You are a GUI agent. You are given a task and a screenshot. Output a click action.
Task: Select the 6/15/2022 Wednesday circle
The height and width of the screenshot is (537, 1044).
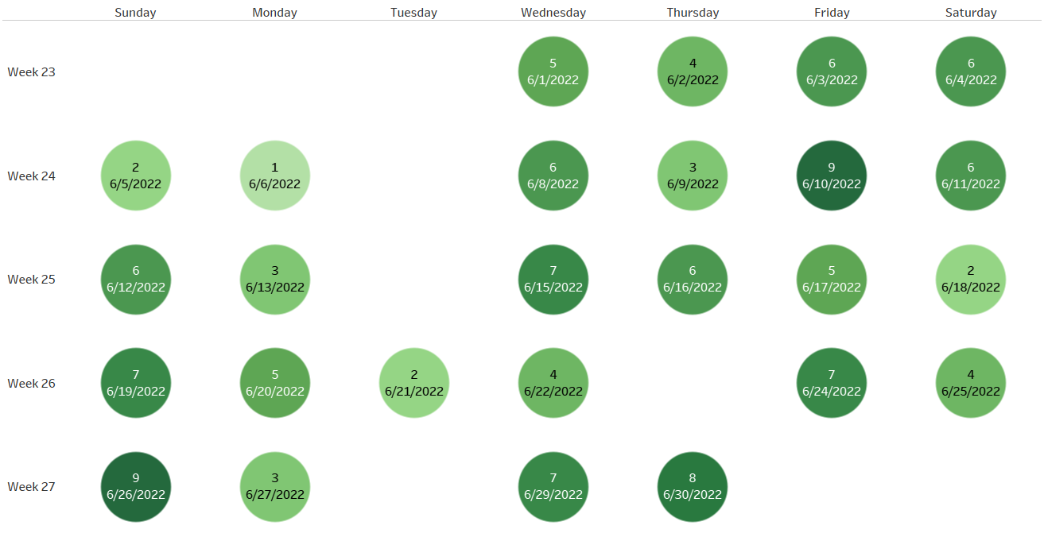pyautogui.click(x=553, y=279)
